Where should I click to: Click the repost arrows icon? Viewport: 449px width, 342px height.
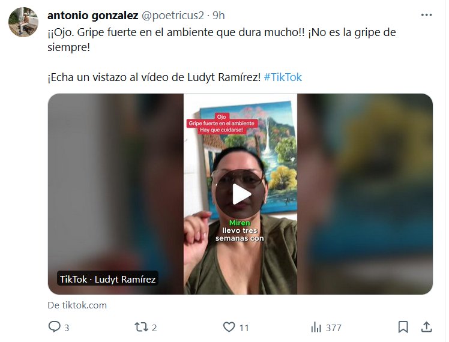point(141,327)
